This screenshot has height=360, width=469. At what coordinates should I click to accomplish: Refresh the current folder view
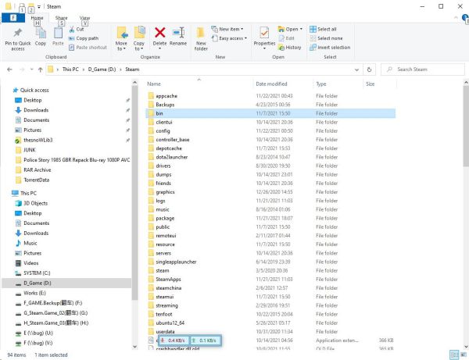[378, 69]
